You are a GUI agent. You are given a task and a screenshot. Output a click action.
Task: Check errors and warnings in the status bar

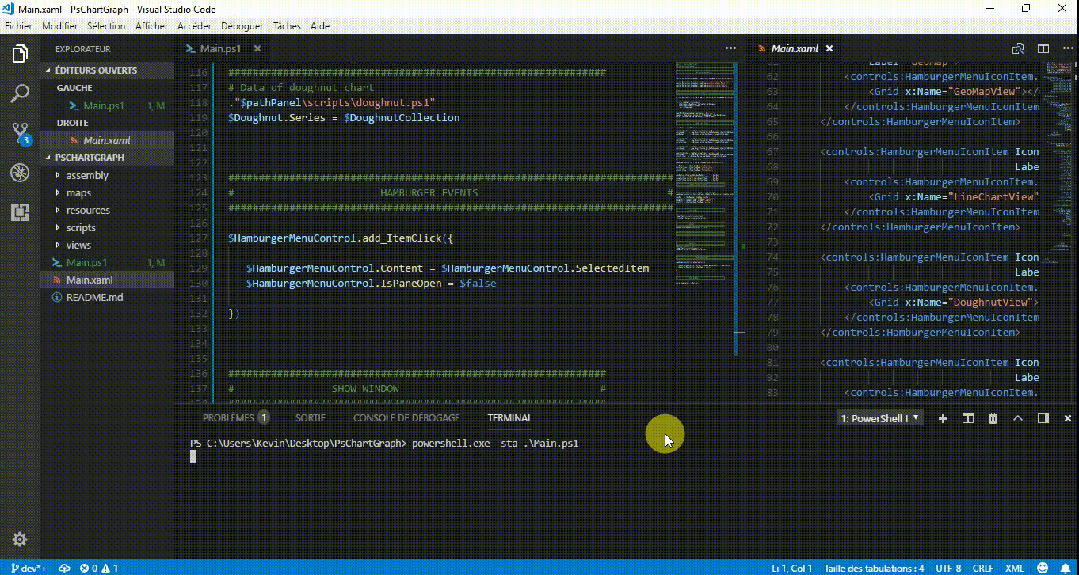pos(97,568)
